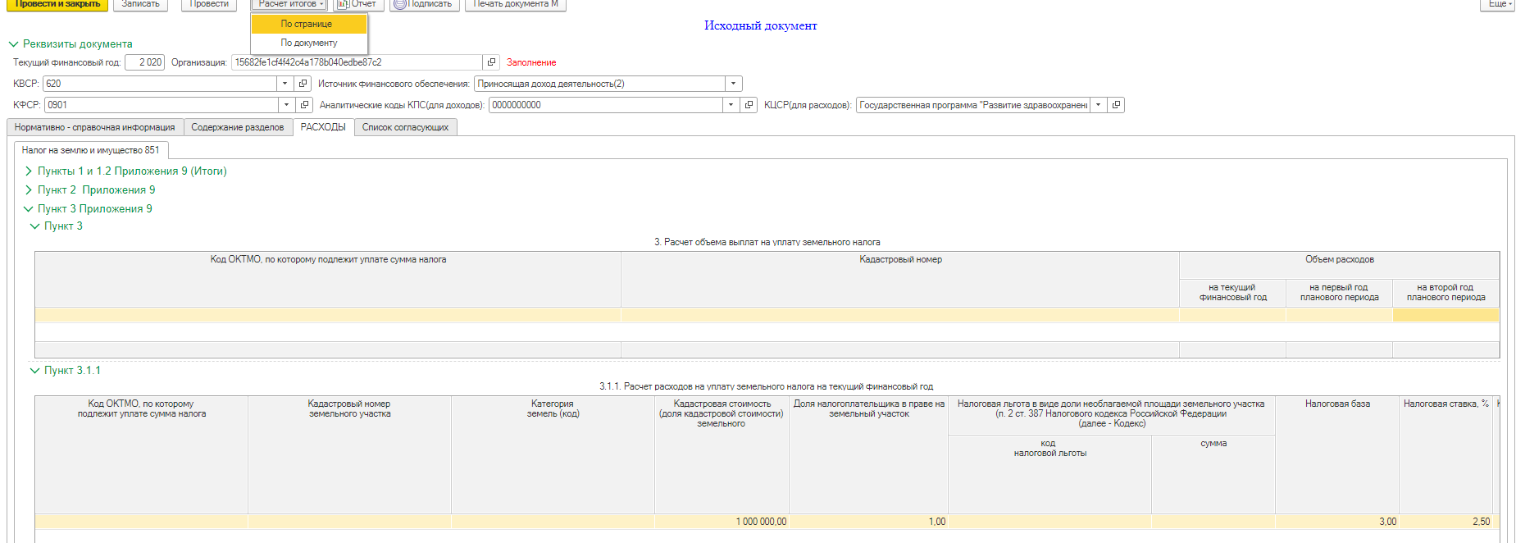The width and height of the screenshot is (1516, 543).
Task: Collapse the Пункт 3.1.1 section
Action: click(34, 371)
